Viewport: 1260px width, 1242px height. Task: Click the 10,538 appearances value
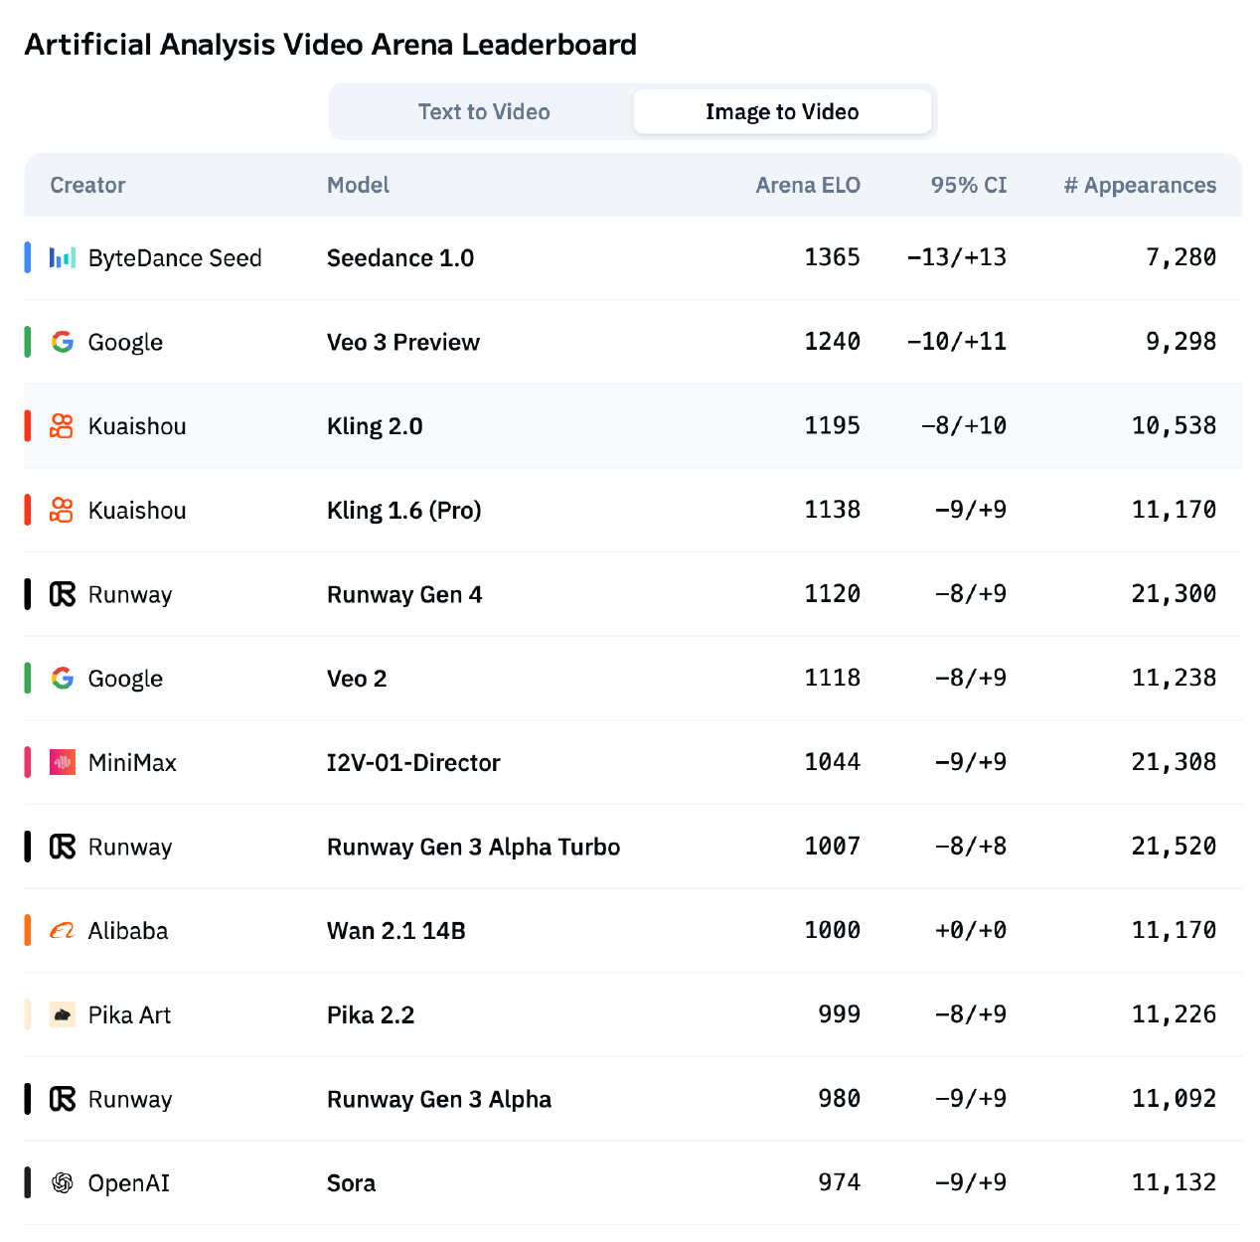(x=1175, y=425)
